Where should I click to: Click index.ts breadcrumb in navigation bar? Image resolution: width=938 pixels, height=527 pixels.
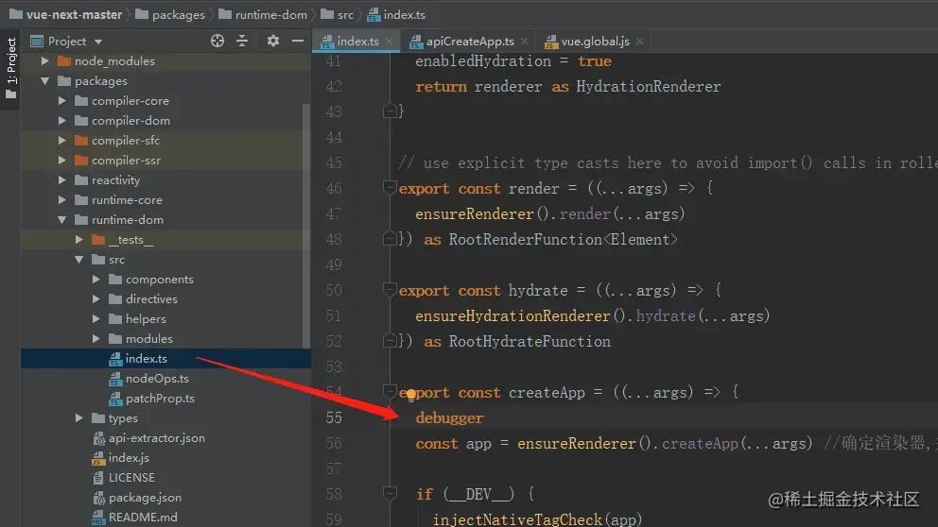click(396, 14)
